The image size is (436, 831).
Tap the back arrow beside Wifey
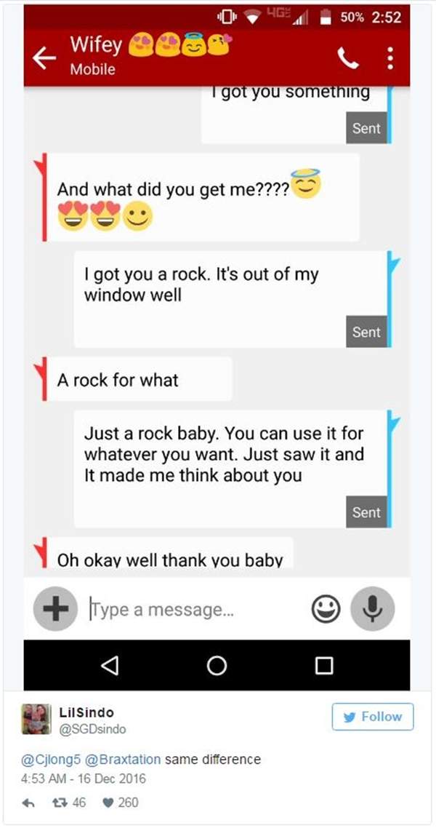tap(44, 58)
